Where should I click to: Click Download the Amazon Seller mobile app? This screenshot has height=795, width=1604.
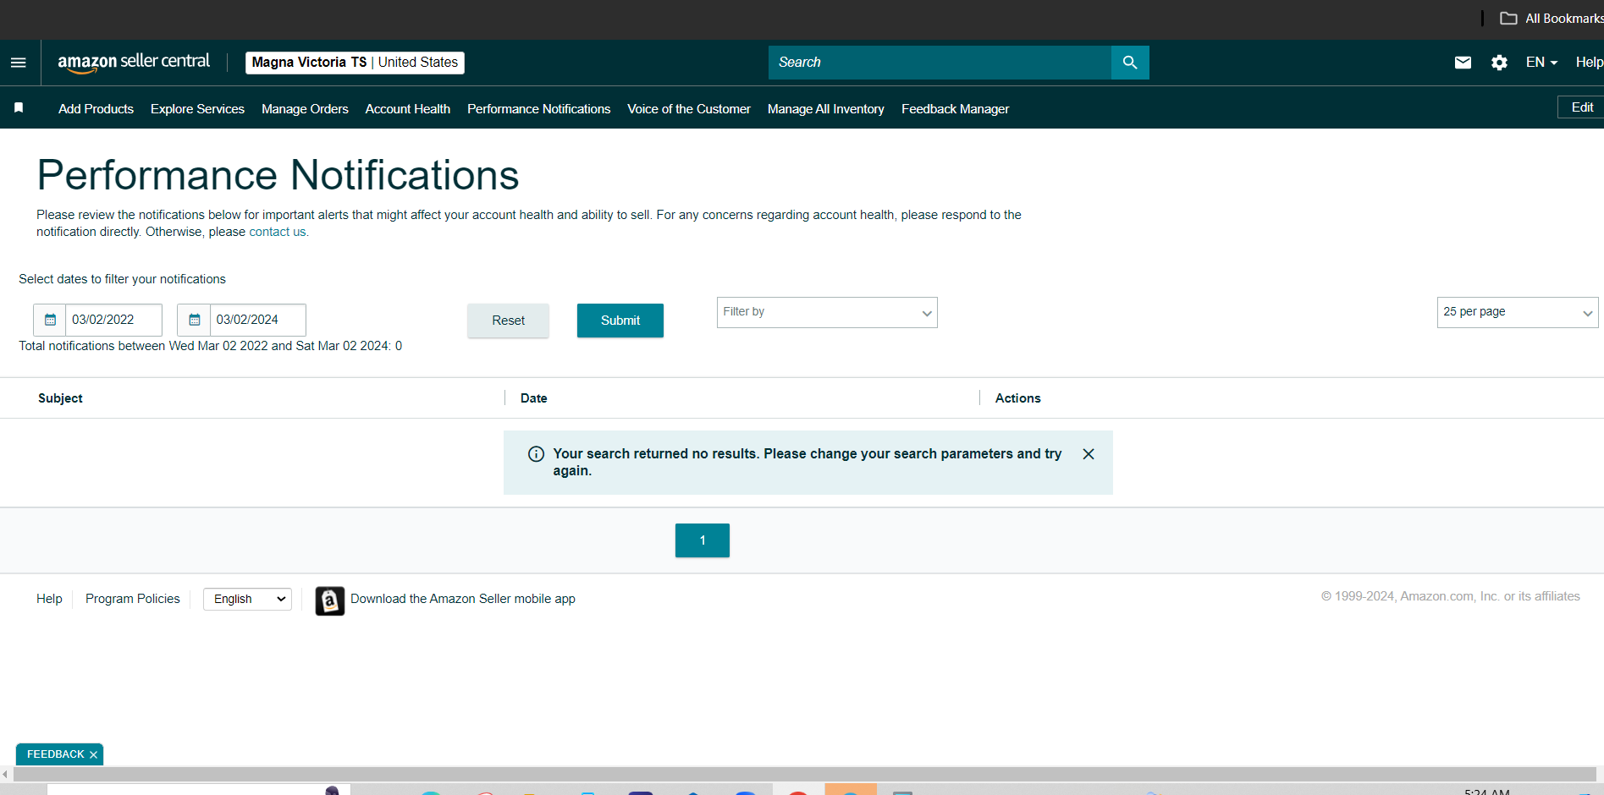(x=463, y=599)
